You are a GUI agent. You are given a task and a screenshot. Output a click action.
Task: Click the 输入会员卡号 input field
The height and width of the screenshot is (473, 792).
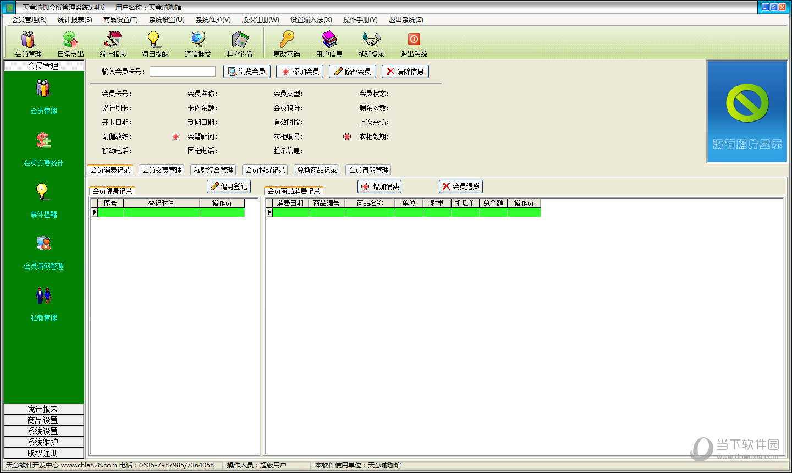(x=183, y=71)
